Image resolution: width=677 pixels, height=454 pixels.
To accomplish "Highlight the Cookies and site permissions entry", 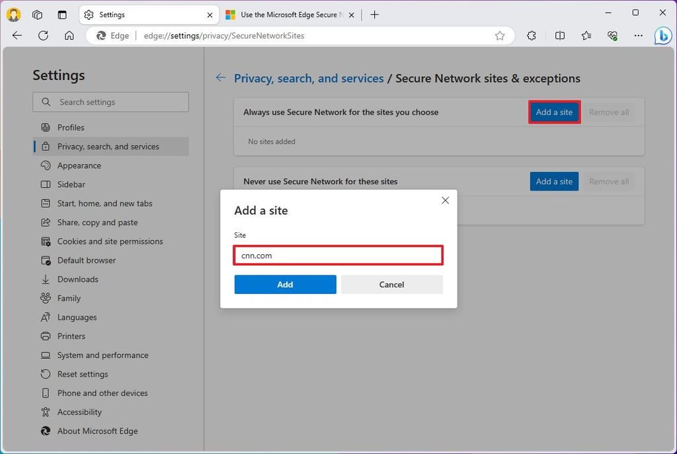I will coord(110,241).
